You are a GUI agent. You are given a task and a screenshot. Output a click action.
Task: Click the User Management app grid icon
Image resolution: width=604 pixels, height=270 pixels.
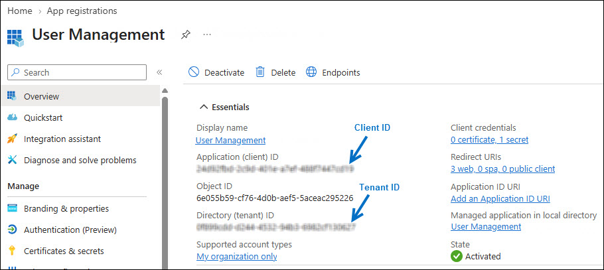tap(15, 38)
